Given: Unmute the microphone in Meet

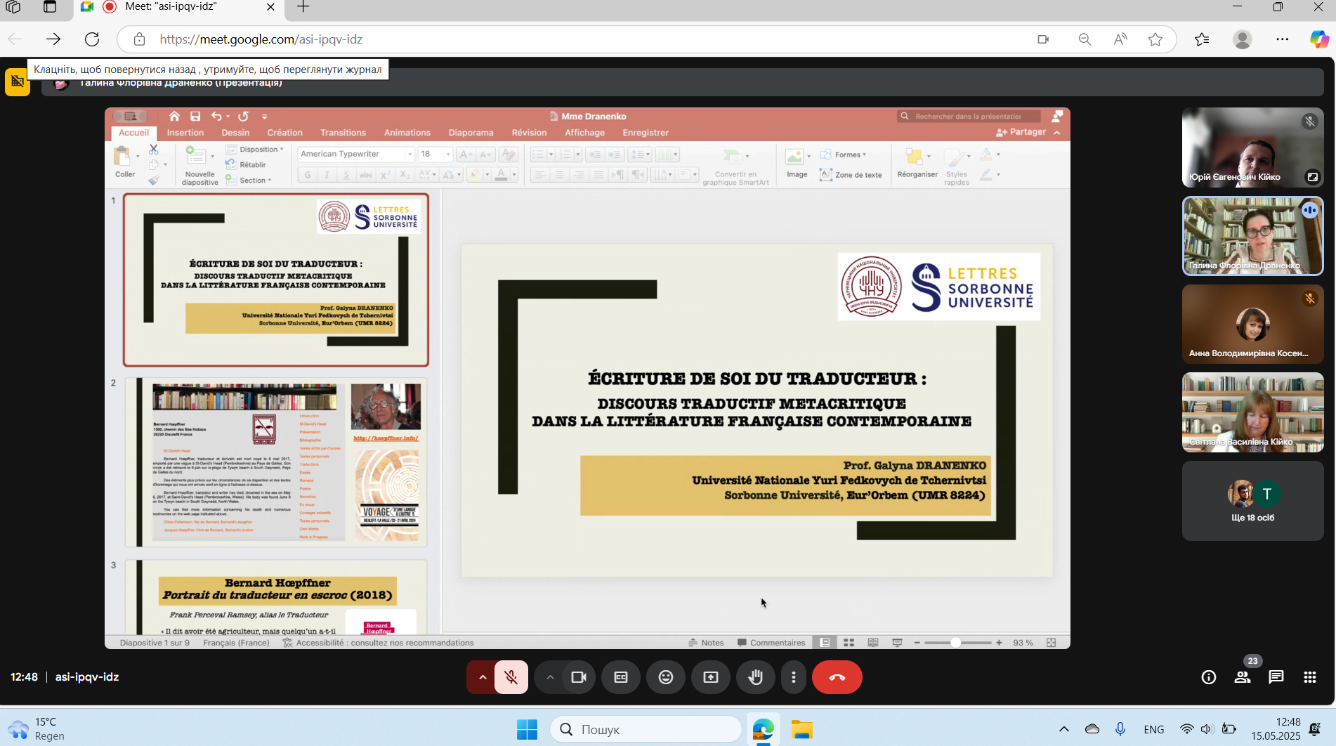Looking at the screenshot, I should 511,677.
